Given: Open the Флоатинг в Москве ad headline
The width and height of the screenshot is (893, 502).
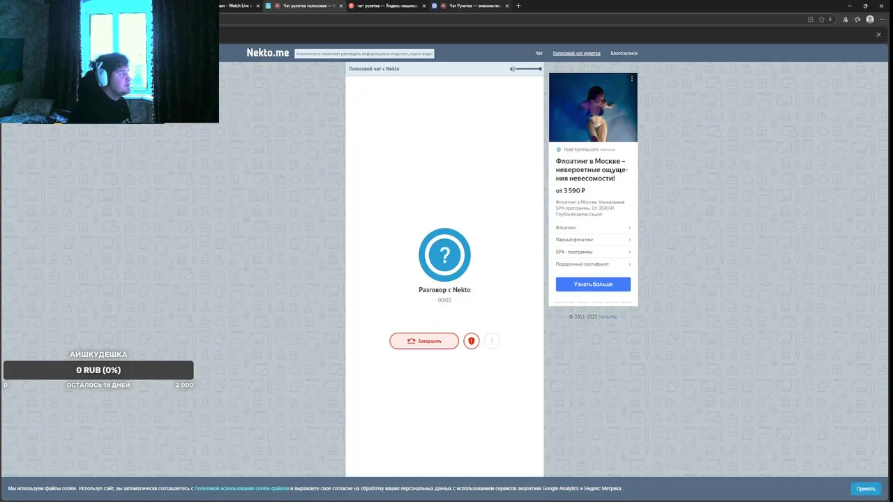Looking at the screenshot, I should tap(592, 169).
